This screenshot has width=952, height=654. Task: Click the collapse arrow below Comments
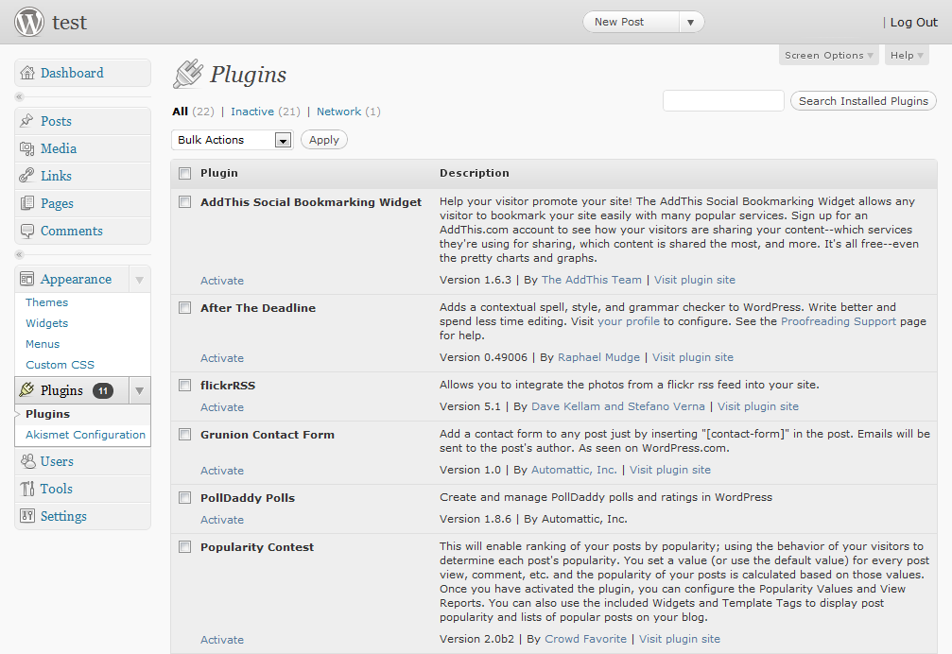20,255
